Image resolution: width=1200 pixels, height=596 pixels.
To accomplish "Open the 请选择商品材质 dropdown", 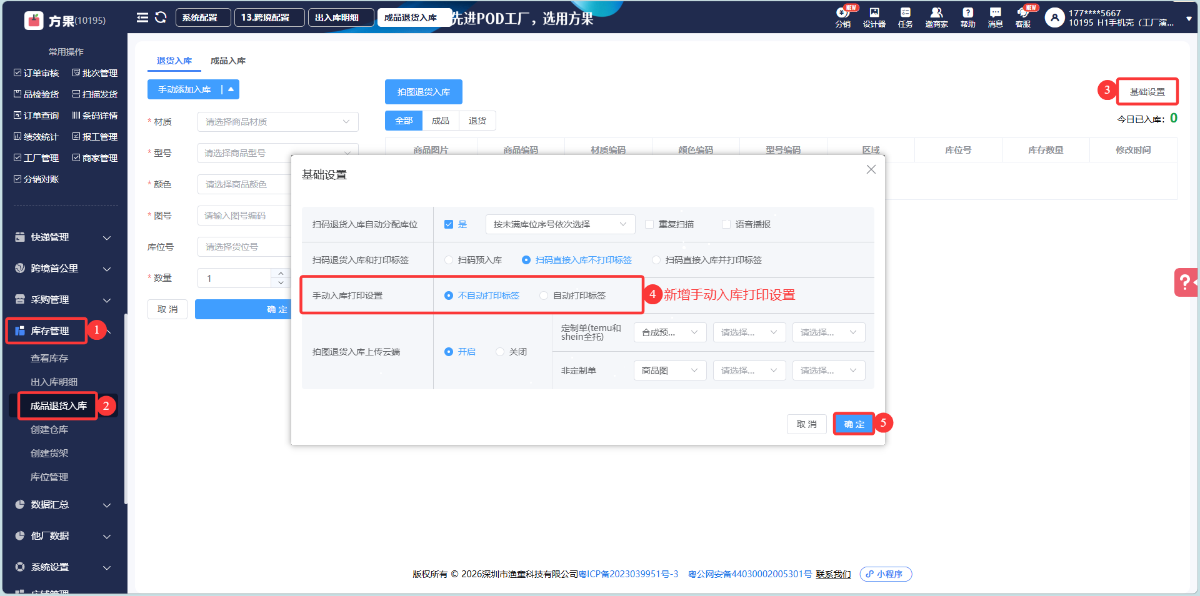I will (x=277, y=122).
